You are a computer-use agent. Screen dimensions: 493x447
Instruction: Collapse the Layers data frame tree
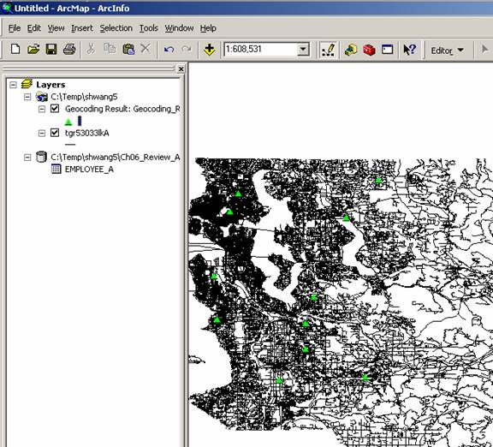click(x=13, y=85)
